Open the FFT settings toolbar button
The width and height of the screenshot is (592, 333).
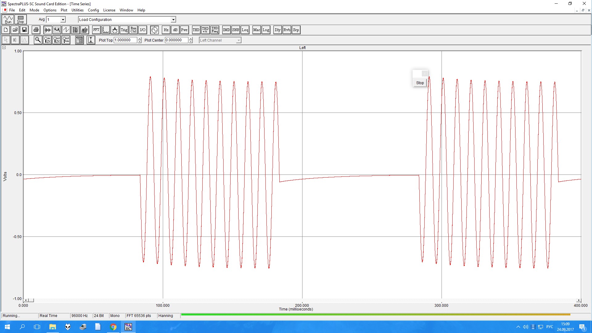coord(96,30)
